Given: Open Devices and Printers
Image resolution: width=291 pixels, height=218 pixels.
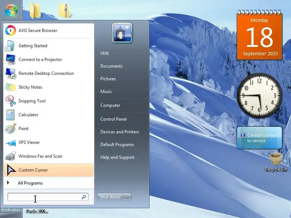Looking at the screenshot, I should tap(120, 132).
